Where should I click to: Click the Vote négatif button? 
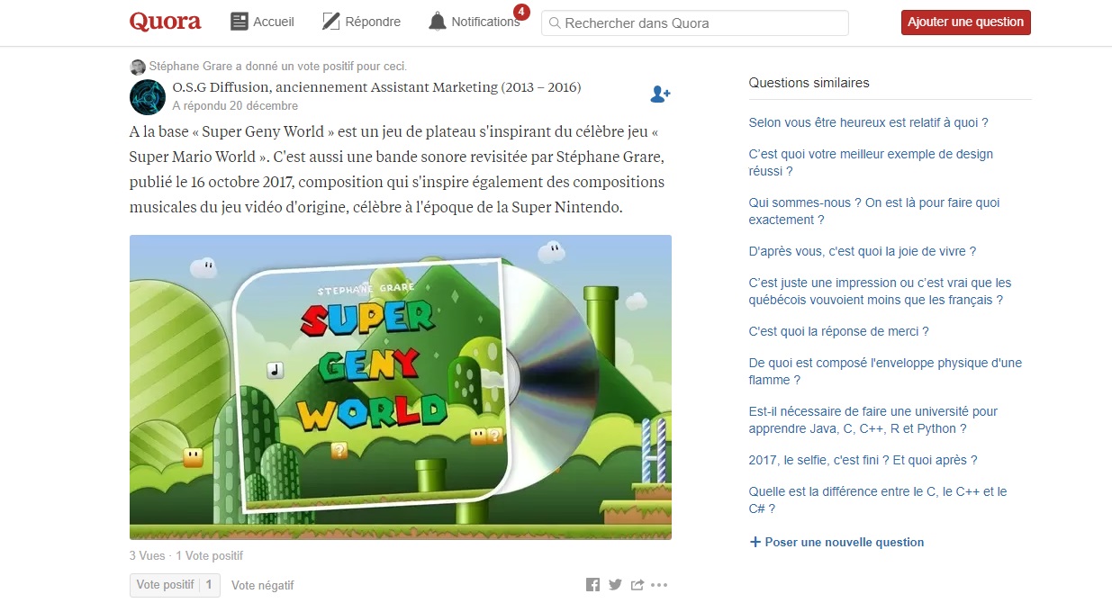(263, 585)
